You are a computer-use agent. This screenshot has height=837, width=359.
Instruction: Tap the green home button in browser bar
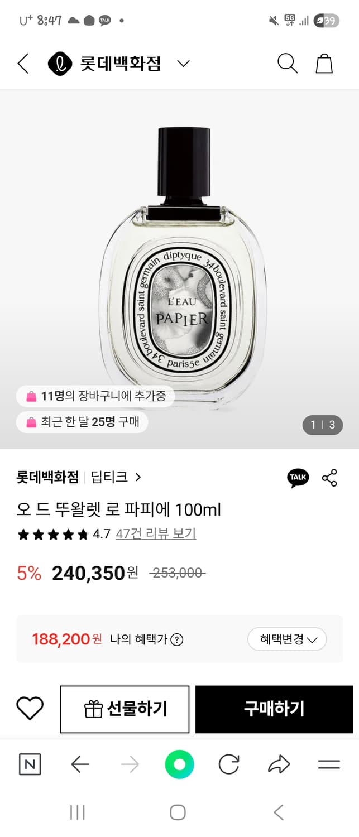pos(179,765)
